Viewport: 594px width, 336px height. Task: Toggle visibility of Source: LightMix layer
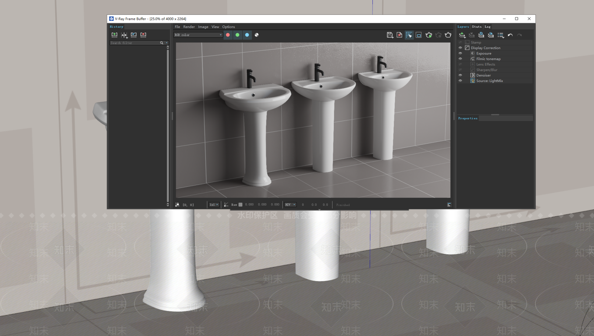click(x=460, y=81)
